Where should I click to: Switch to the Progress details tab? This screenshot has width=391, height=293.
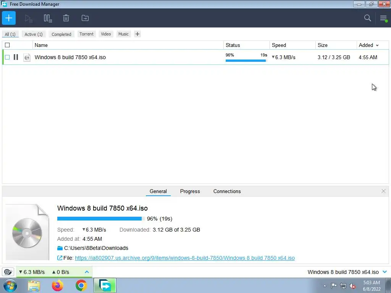190,191
